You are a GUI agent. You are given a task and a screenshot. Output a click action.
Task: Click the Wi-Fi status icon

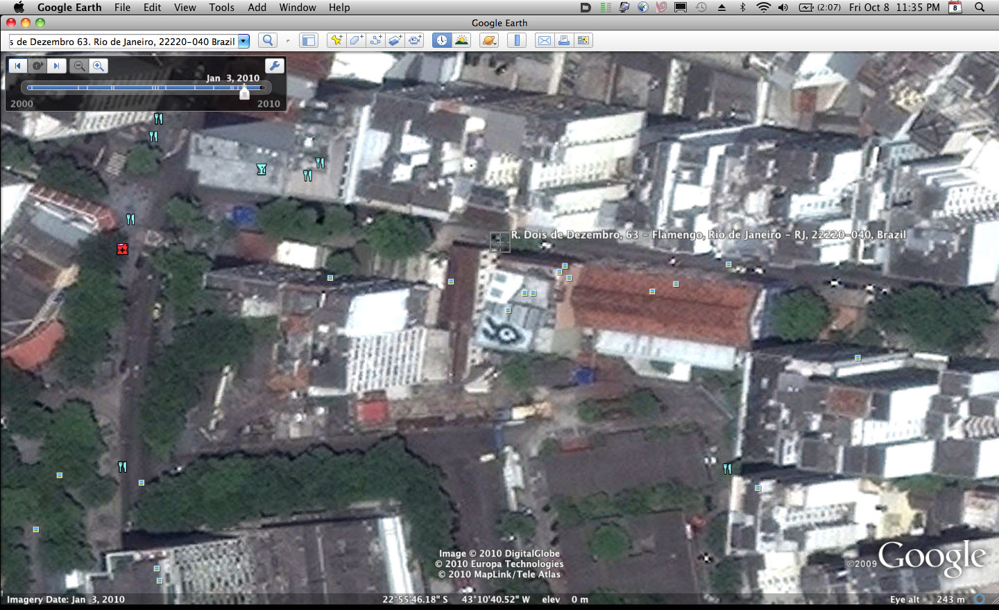(763, 7)
